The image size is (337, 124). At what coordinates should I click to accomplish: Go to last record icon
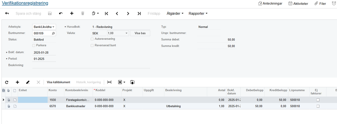(139, 13)
